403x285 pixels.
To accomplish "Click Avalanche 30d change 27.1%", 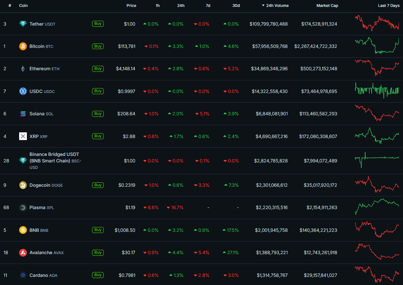I will [x=230, y=253].
